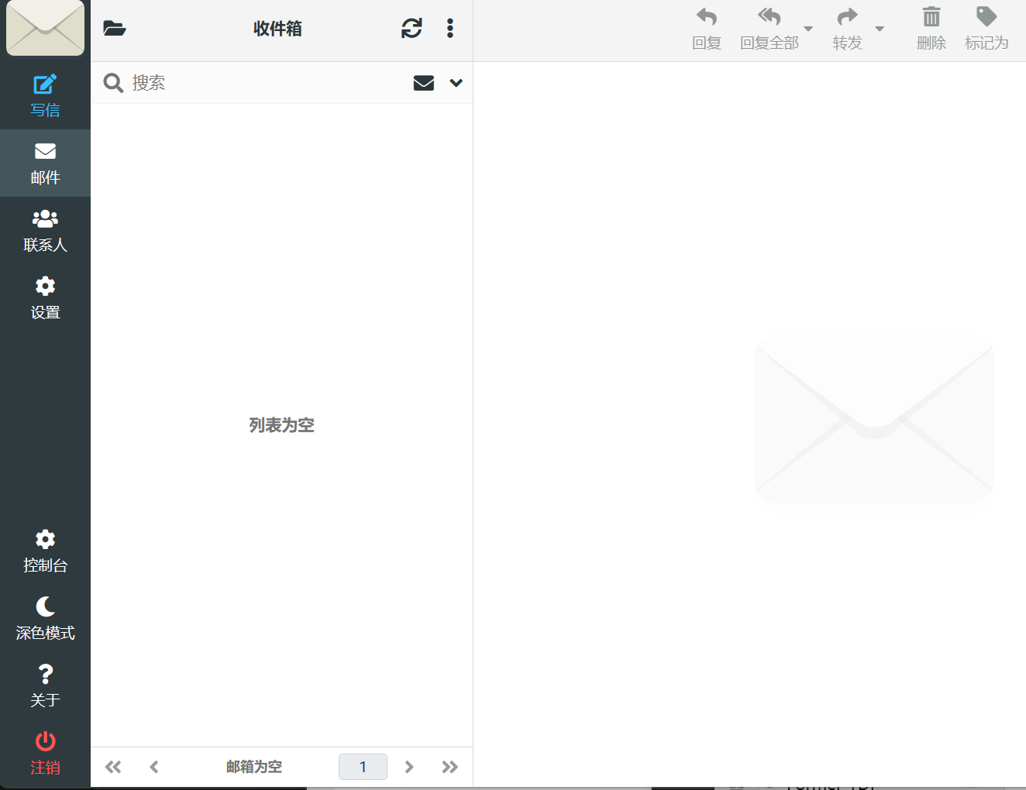Open the 控制台 control panel

point(45,551)
